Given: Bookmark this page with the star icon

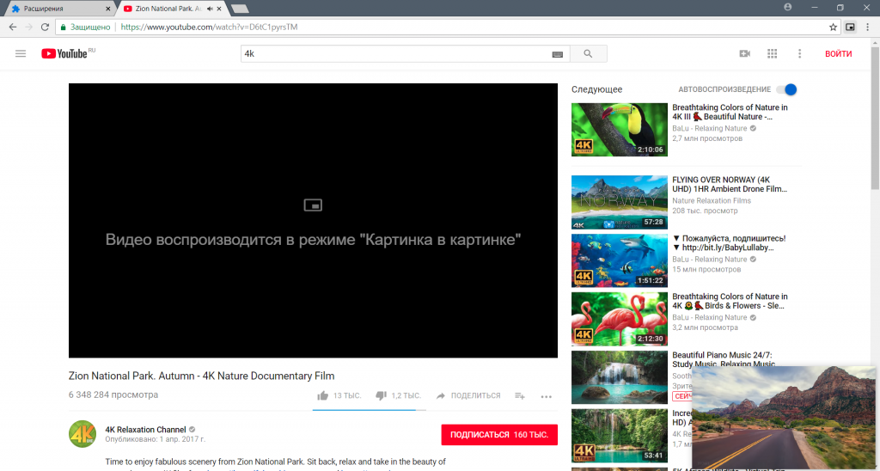Looking at the screenshot, I should point(833,27).
